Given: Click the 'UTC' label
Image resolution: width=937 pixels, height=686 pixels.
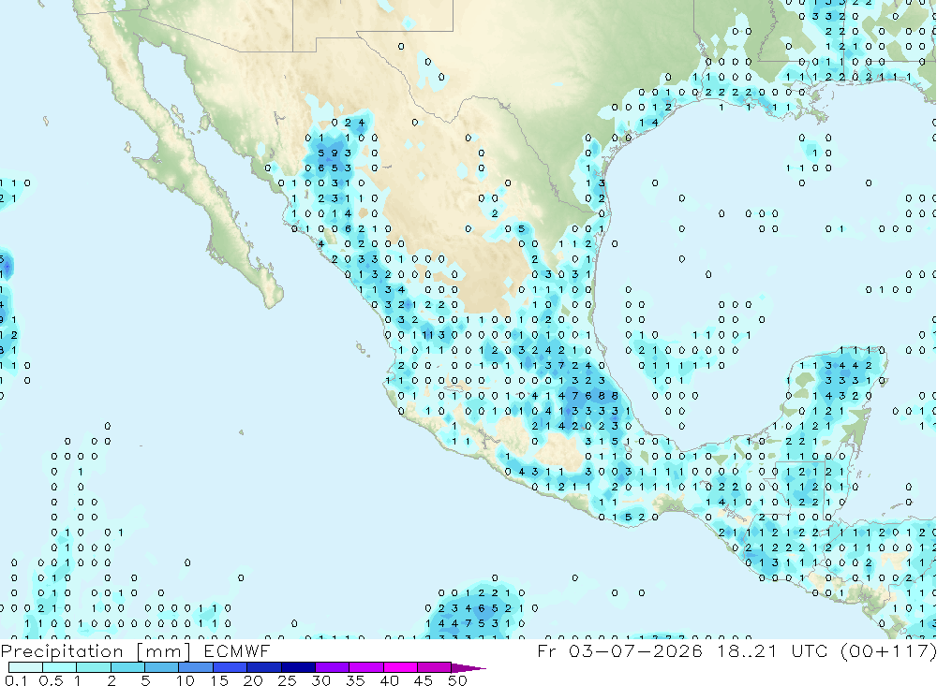Looking at the screenshot, I should click(811, 650).
